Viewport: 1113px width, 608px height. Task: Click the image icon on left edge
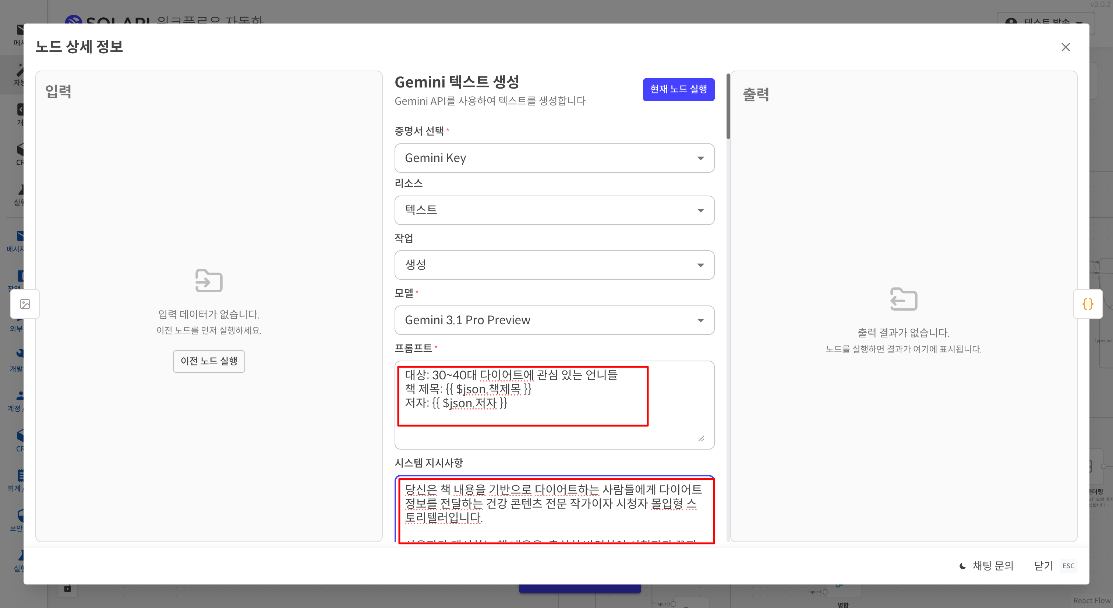point(25,304)
